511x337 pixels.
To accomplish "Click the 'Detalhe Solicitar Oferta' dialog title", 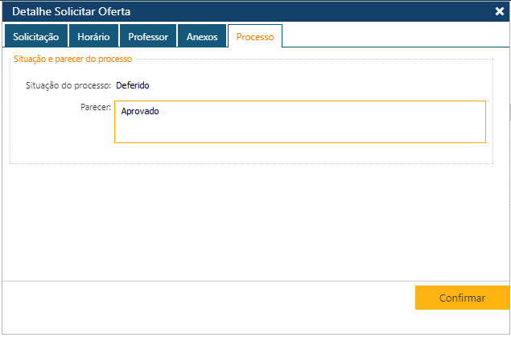I will (71, 11).
